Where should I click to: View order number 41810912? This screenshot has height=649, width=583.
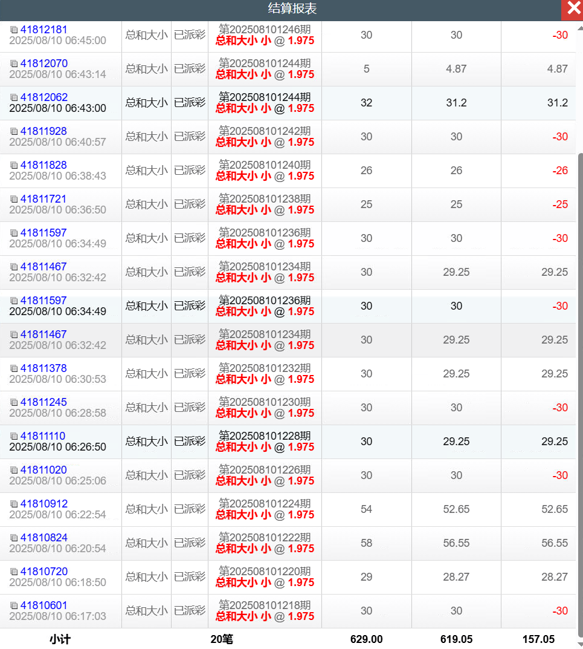tap(44, 504)
